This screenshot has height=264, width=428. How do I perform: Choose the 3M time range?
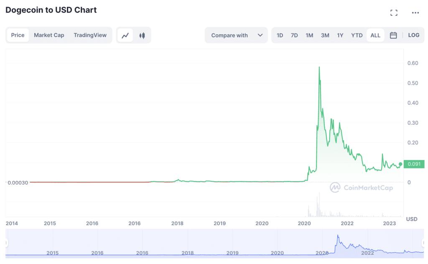[x=325, y=35]
